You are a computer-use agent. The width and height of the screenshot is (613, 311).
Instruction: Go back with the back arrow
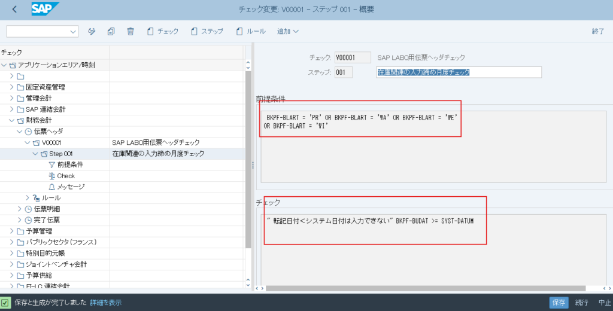tap(14, 9)
